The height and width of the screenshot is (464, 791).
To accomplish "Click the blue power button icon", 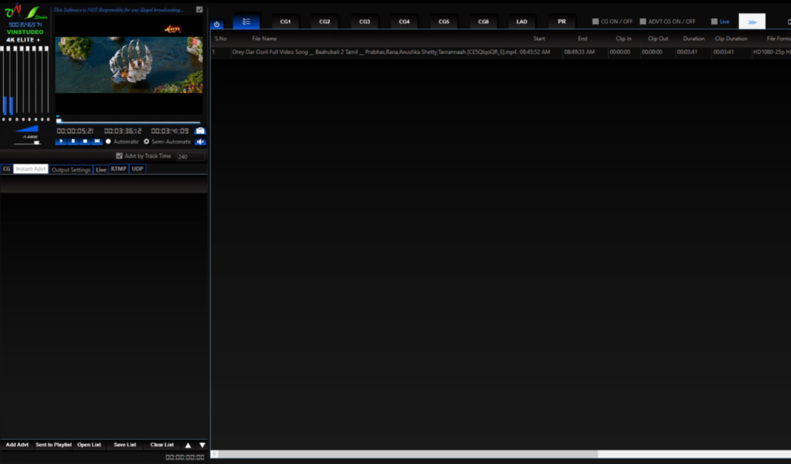I will click(216, 24).
